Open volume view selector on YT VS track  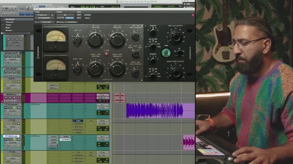click(x=13, y=127)
